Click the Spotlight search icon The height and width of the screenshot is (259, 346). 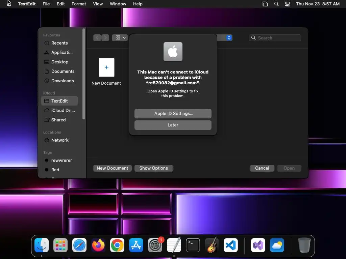point(276,4)
